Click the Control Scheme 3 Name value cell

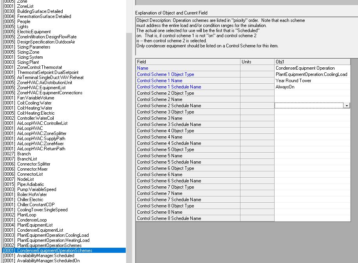pos(312,118)
